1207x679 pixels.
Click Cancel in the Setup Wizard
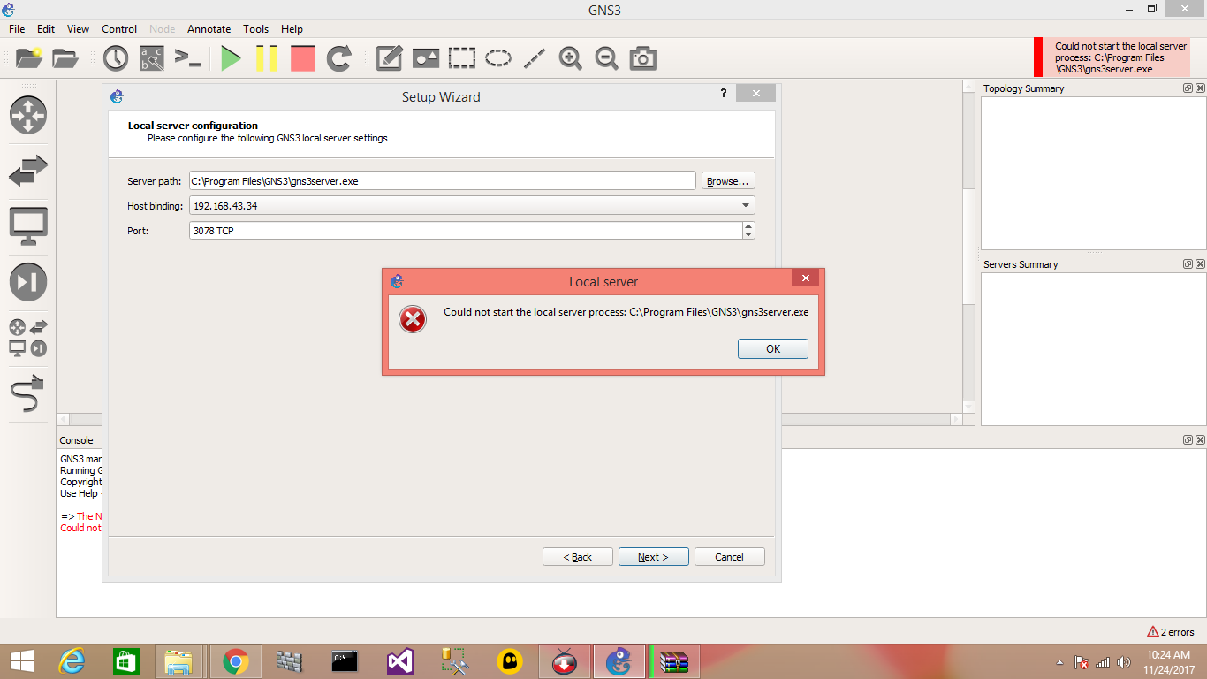tap(730, 557)
